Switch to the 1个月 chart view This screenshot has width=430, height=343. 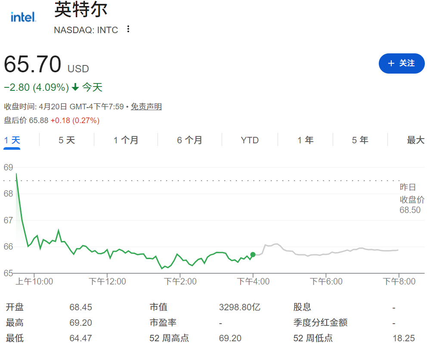coord(125,140)
